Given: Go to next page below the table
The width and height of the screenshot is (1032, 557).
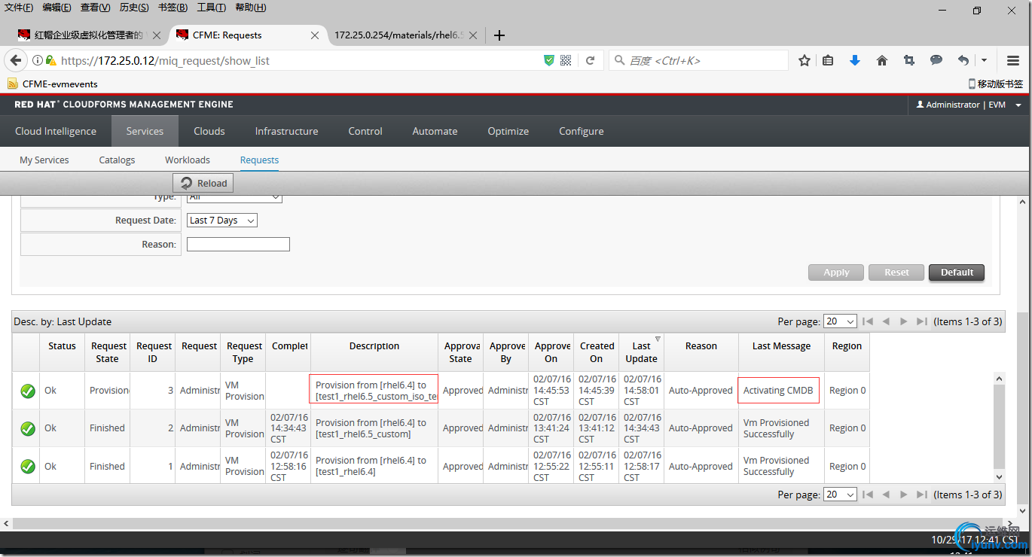Looking at the screenshot, I should (x=903, y=495).
